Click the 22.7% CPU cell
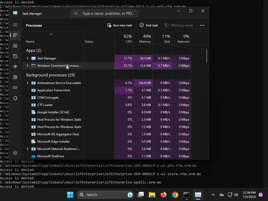This screenshot has height=201, width=268. 124,66
